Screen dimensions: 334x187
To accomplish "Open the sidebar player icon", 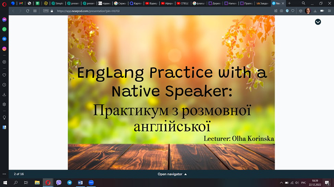I will coord(4,62).
